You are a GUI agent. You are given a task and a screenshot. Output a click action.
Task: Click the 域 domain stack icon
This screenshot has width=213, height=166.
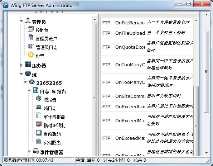point(28,73)
